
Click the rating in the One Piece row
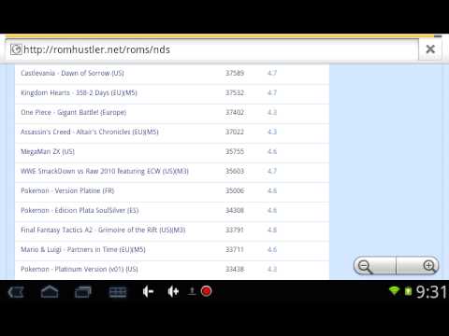click(272, 112)
